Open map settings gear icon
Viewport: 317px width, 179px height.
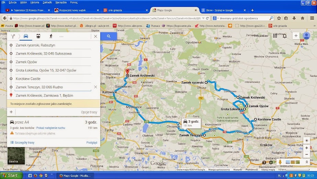(271, 163)
